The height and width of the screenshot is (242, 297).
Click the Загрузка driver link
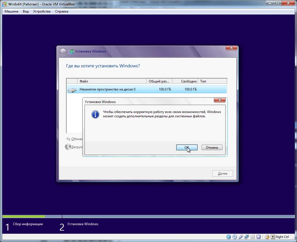pyautogui.click(x=77, y=147)
